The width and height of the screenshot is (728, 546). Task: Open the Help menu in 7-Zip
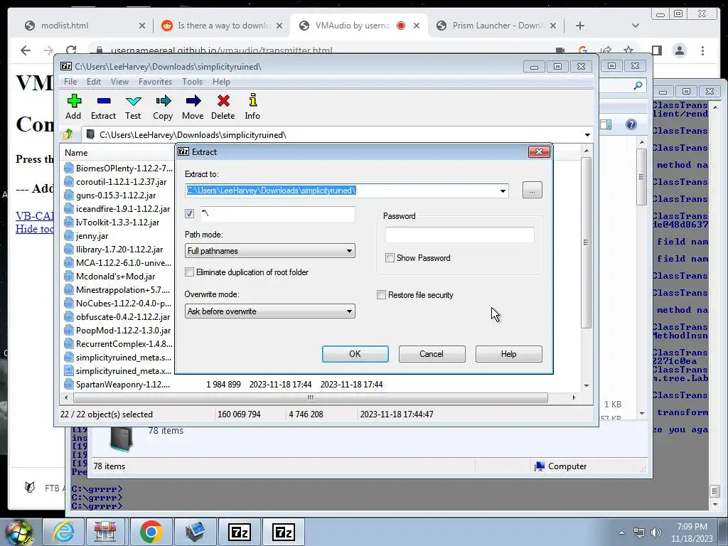(222, 82)
